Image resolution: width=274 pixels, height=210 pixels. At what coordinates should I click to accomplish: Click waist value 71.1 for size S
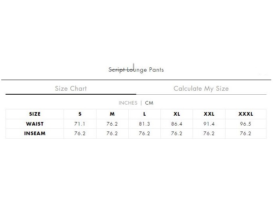(x=80, y=124)
